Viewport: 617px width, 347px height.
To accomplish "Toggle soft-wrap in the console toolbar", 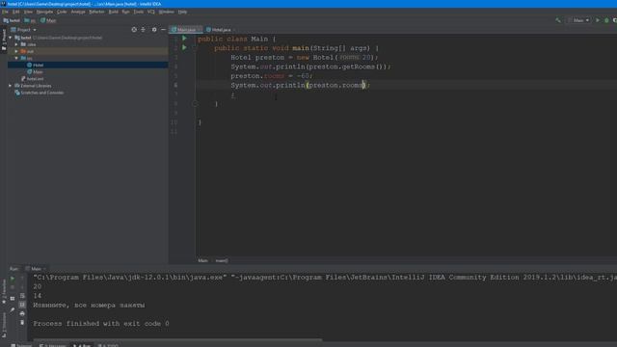I will pyautogui.click(x=22, y=296).
